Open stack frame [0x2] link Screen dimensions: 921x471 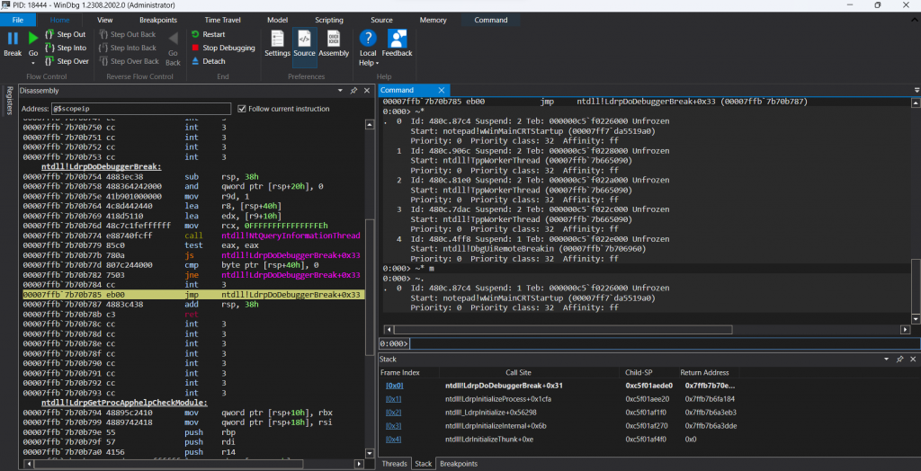pyautogui.click(x=394, y=413)
